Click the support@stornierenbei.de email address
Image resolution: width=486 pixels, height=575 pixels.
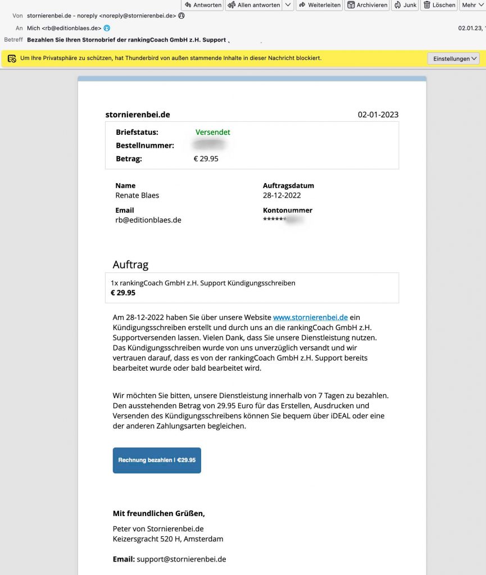181,559
